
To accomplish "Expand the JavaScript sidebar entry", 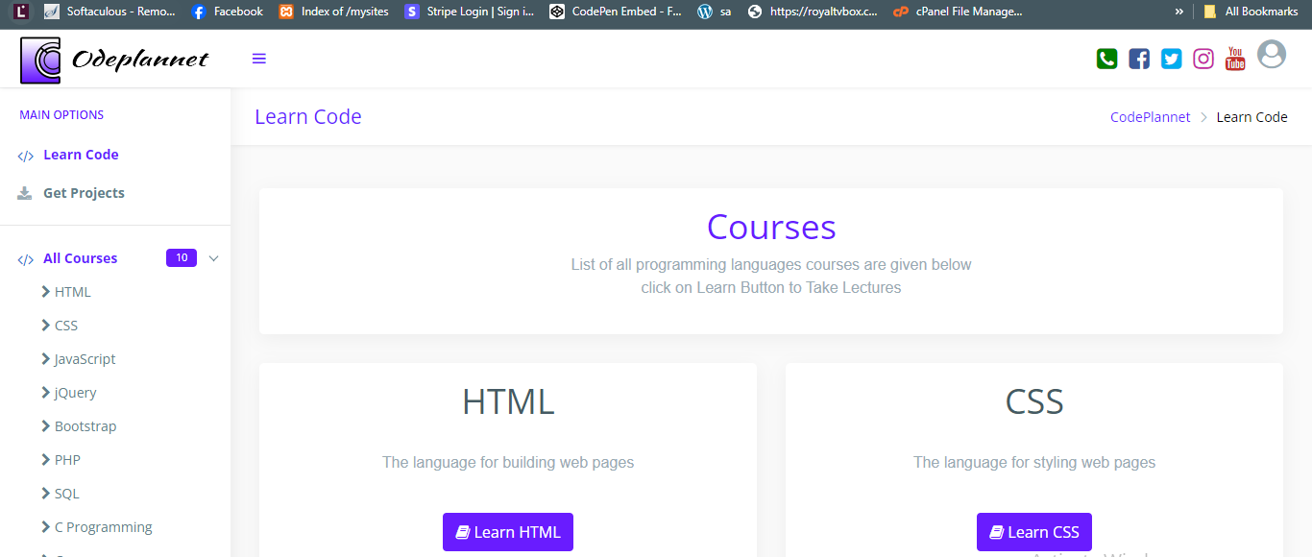I will [85, 359].
